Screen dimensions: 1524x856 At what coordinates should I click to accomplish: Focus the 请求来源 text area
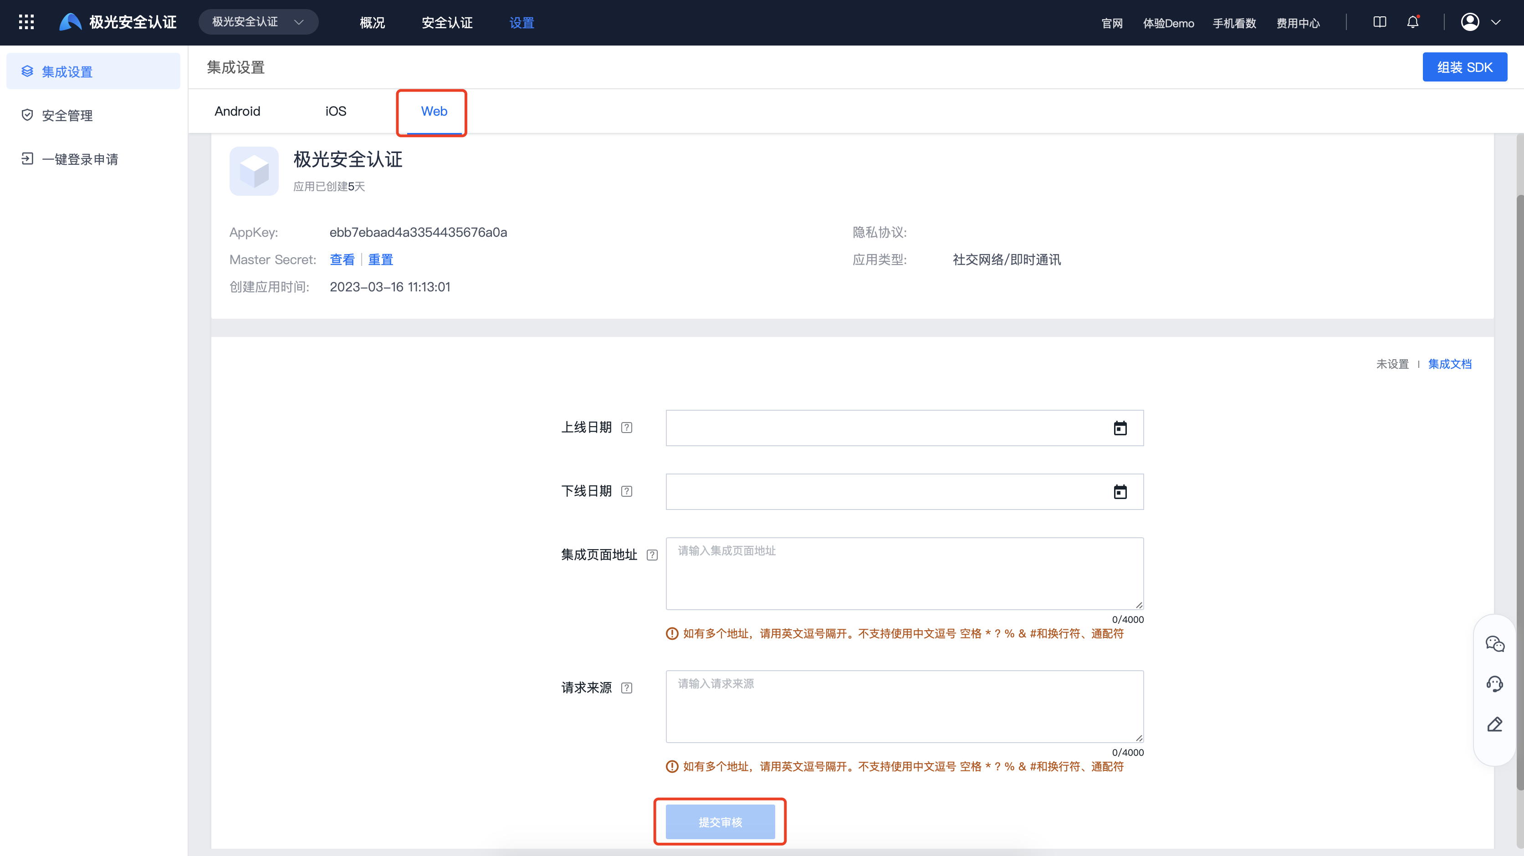(904, 706)
